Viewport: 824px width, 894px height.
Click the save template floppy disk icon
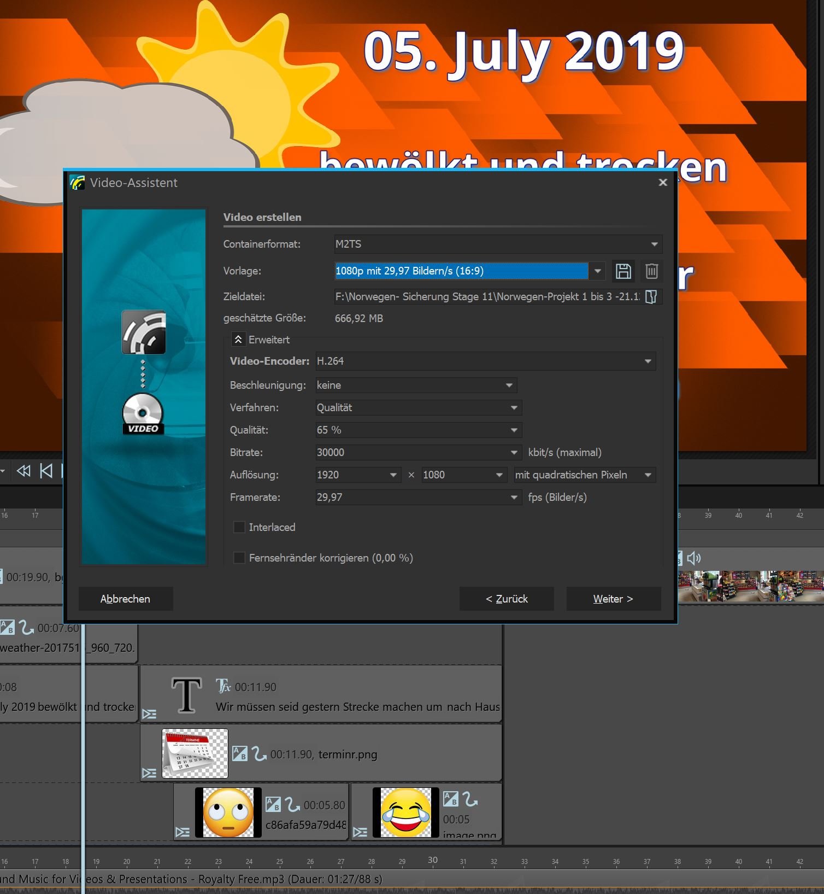(x=623, y=271)
